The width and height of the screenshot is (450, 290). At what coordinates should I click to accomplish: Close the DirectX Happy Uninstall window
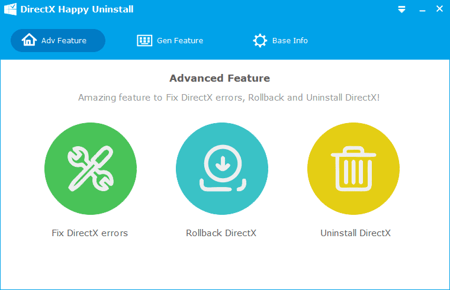tap(439, 9)
